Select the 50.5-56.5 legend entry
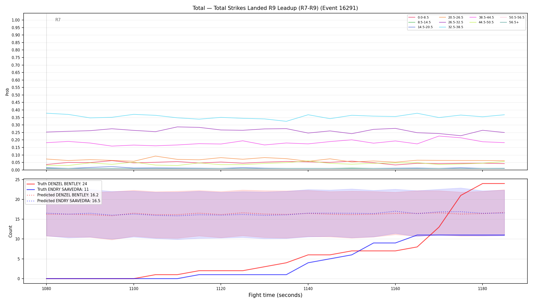 (x=512, y=17)
